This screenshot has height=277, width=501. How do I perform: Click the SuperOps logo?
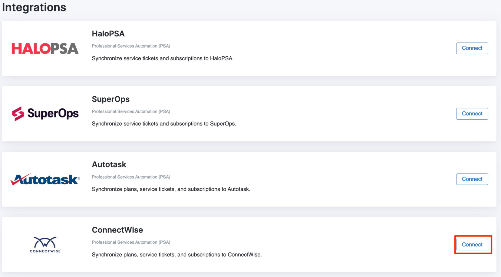click(45, 114)
